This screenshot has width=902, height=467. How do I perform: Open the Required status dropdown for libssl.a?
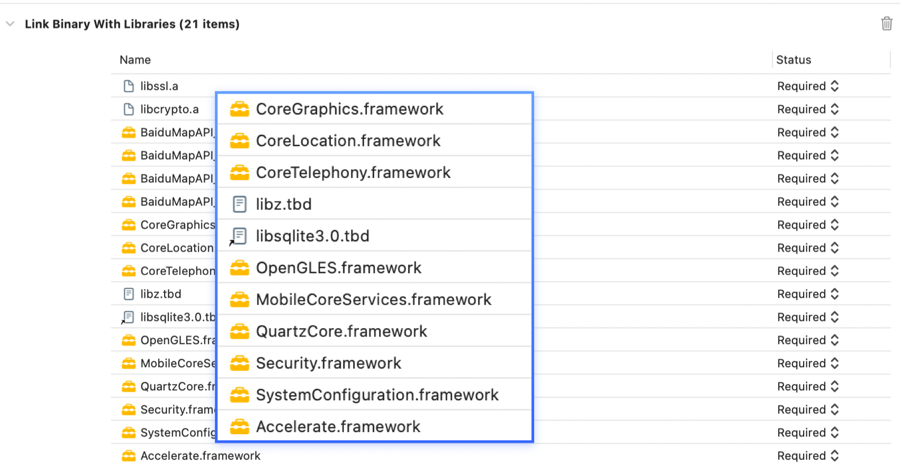tap(808, 86)
